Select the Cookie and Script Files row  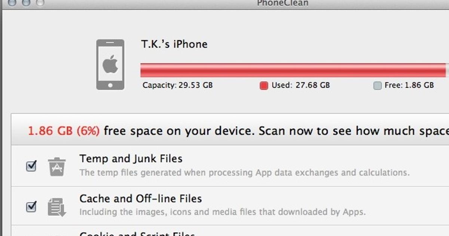[x=137, y=233]
